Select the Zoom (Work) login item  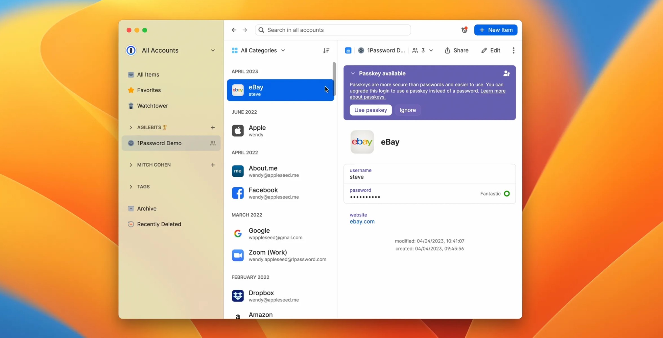(x=280, y=255)
